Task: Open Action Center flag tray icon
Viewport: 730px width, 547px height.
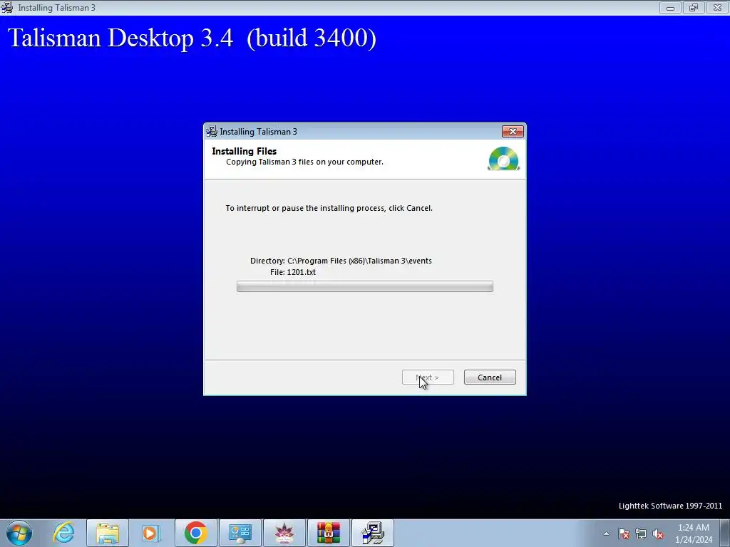Action: coord(624,533)
